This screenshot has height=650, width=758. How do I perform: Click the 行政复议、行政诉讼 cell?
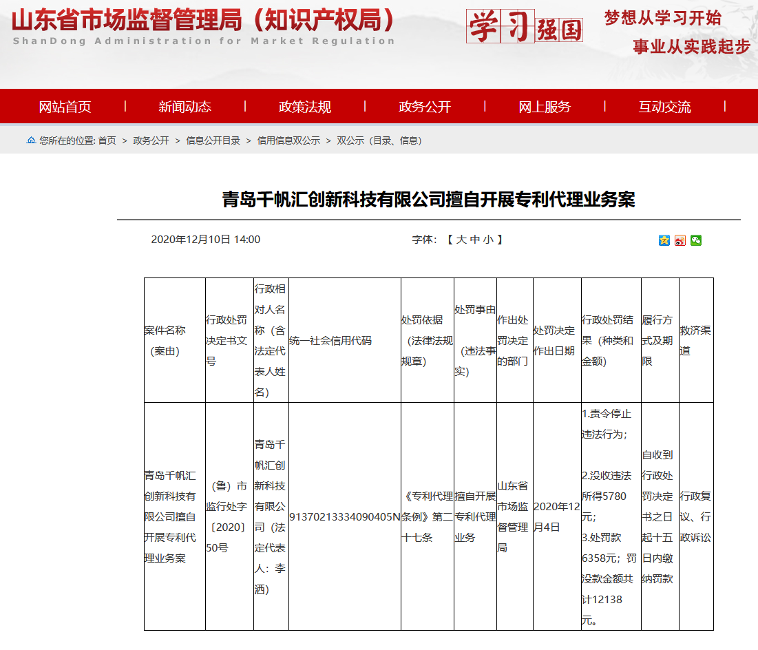coord(696,516)
